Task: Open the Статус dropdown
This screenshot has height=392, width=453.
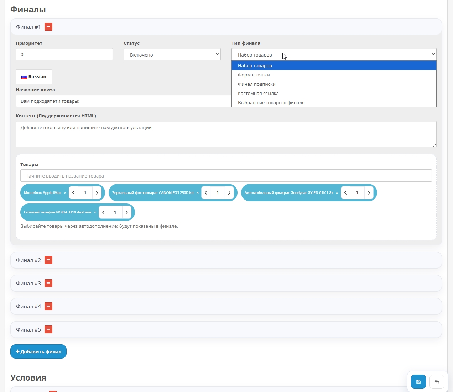Action: [172, 54]
